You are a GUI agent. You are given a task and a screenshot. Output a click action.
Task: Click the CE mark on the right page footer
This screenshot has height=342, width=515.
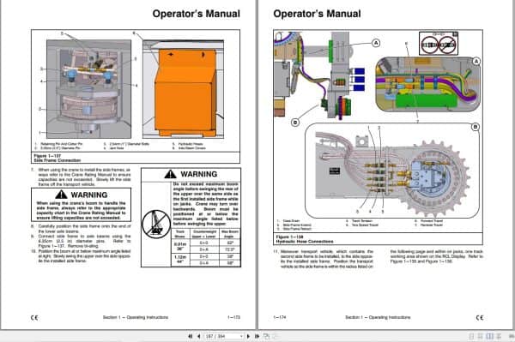480,317
